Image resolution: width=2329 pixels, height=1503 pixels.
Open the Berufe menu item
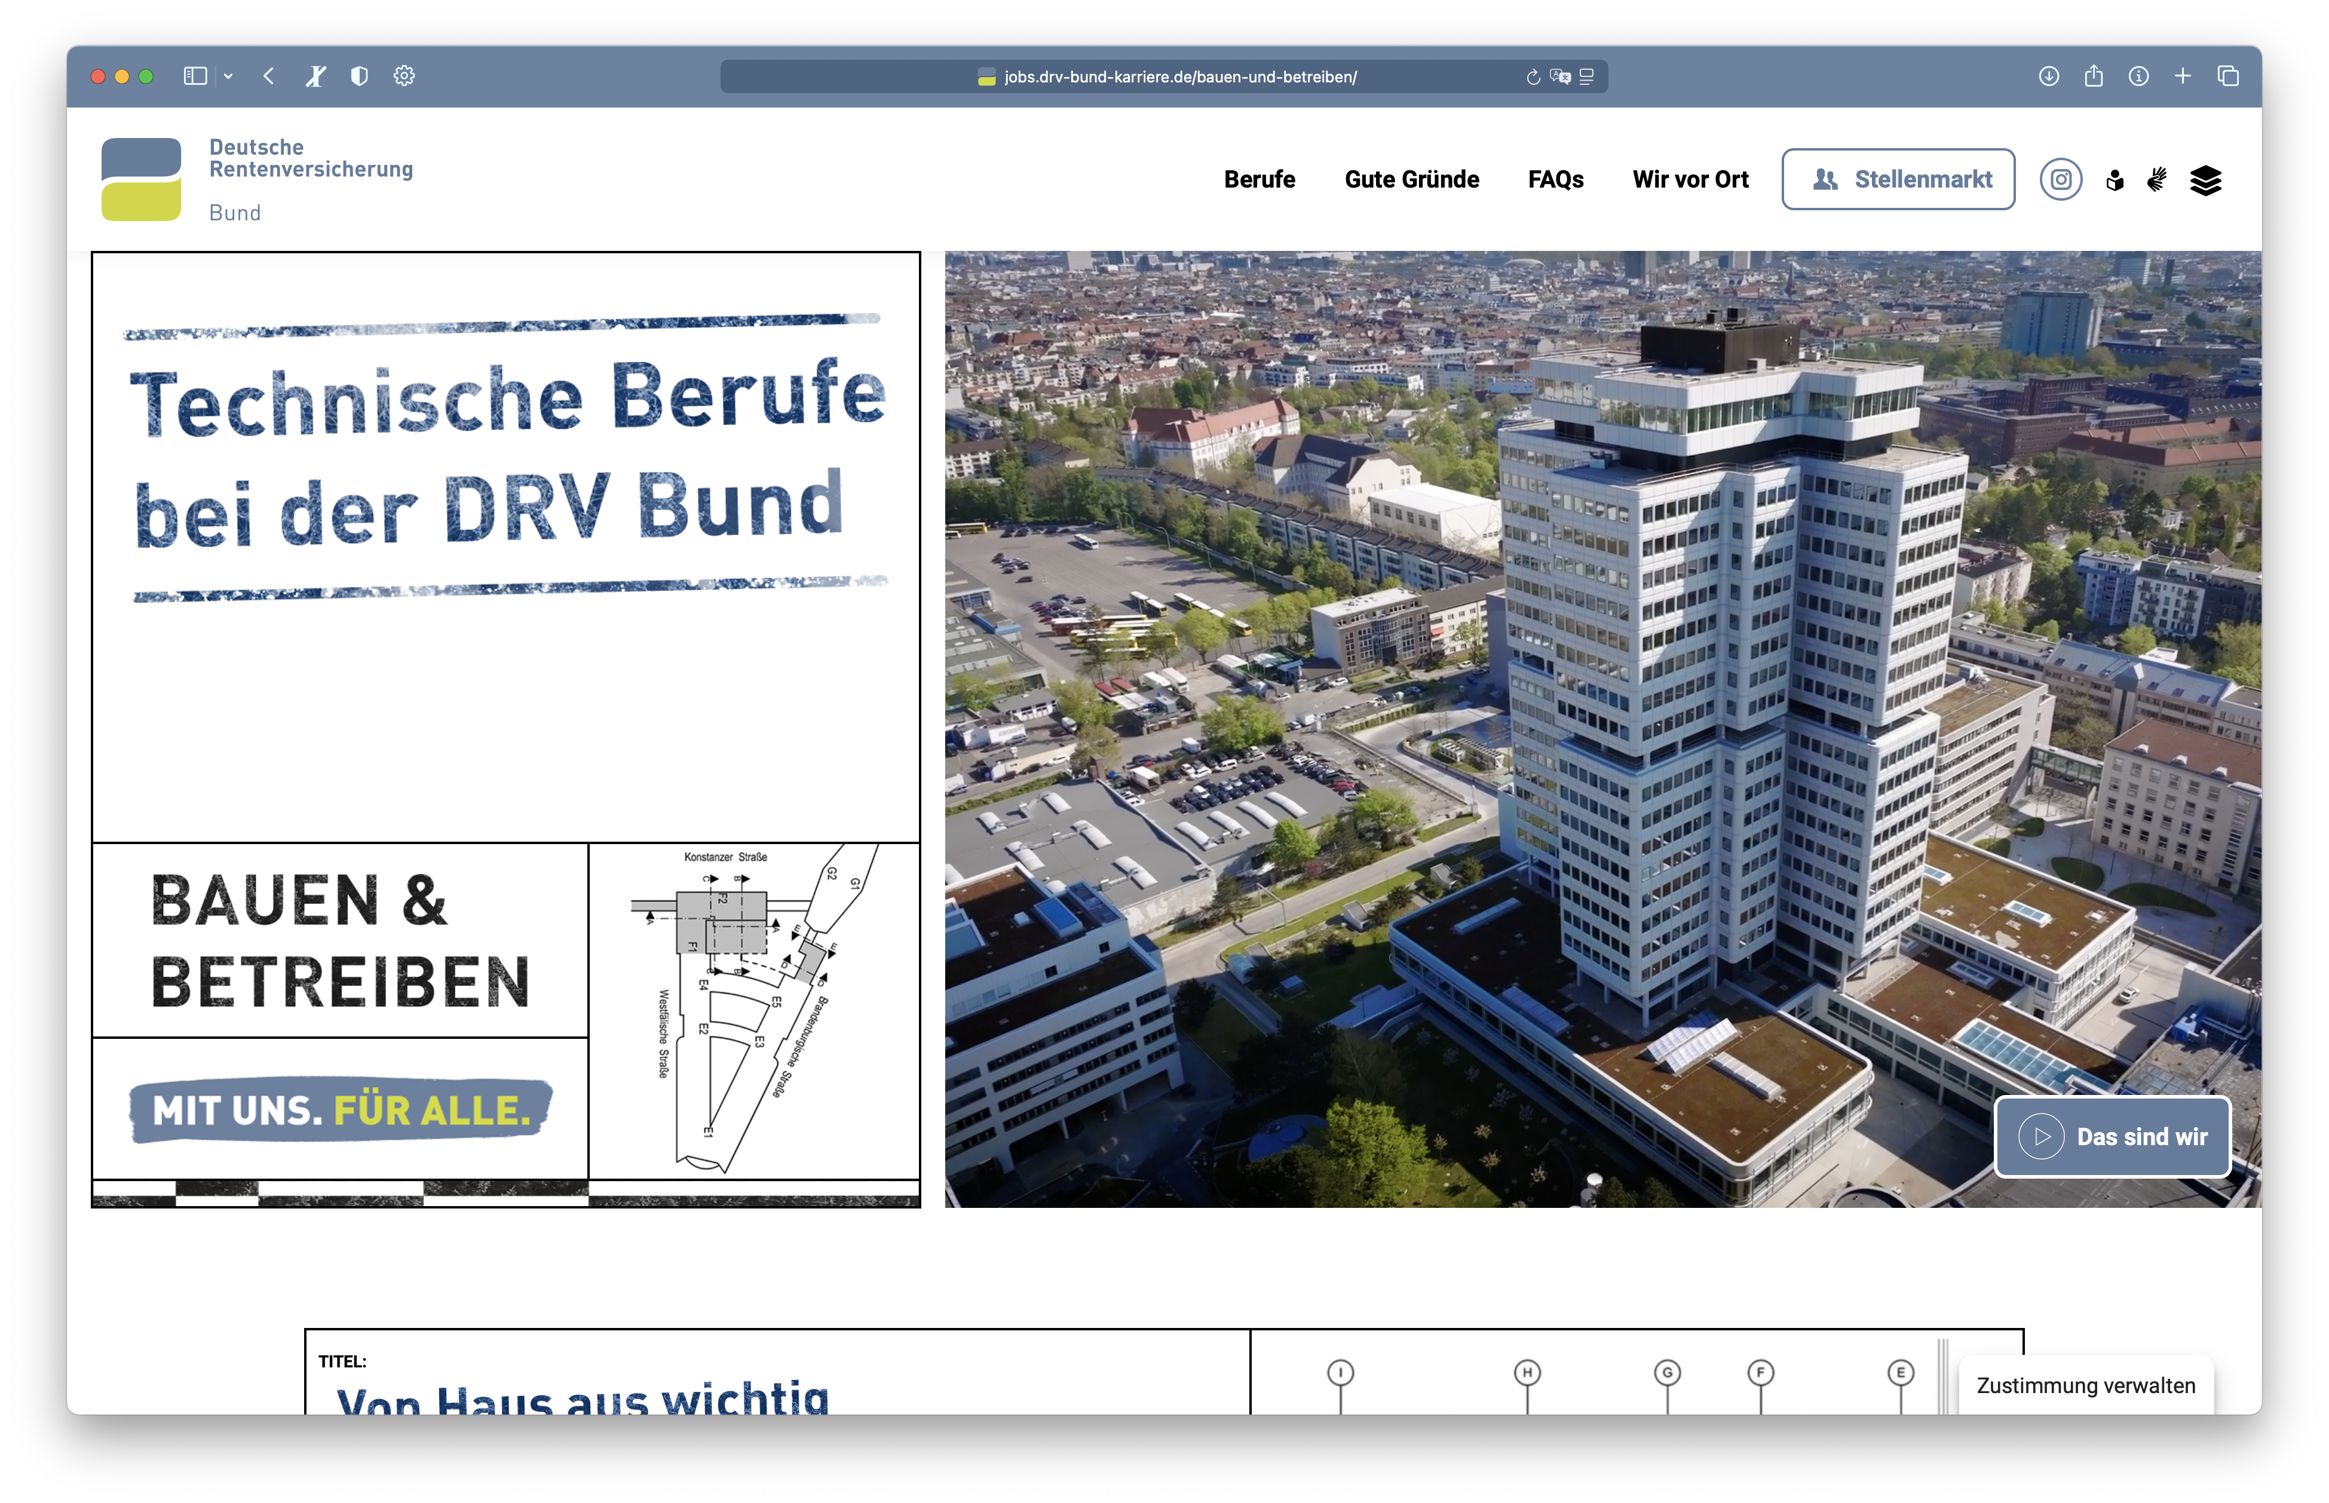[1259, 180]
